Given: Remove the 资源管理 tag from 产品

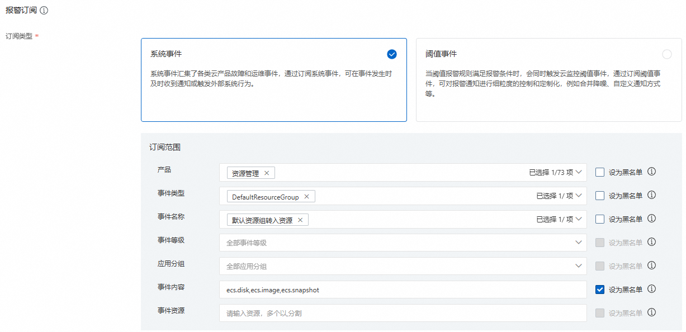Looking at the screenshot, I should tap(267, 173).
